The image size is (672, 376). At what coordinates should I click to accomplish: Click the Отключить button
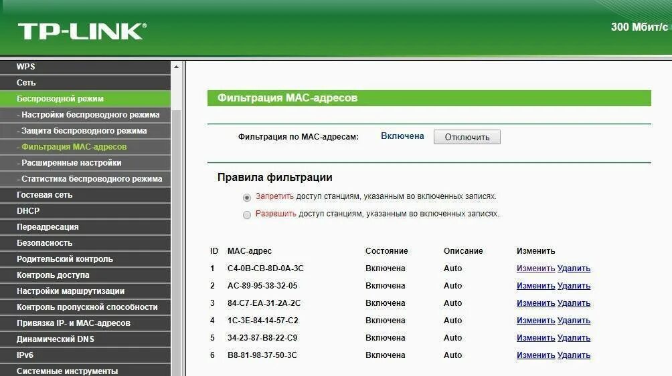click(x=467, y=137)
